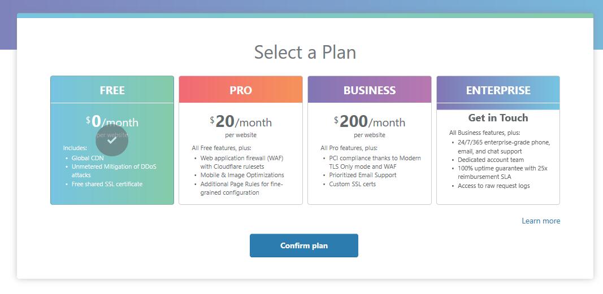
Task: Click the Mobile & Image Optimizations feature
Action: coord(242,175)
